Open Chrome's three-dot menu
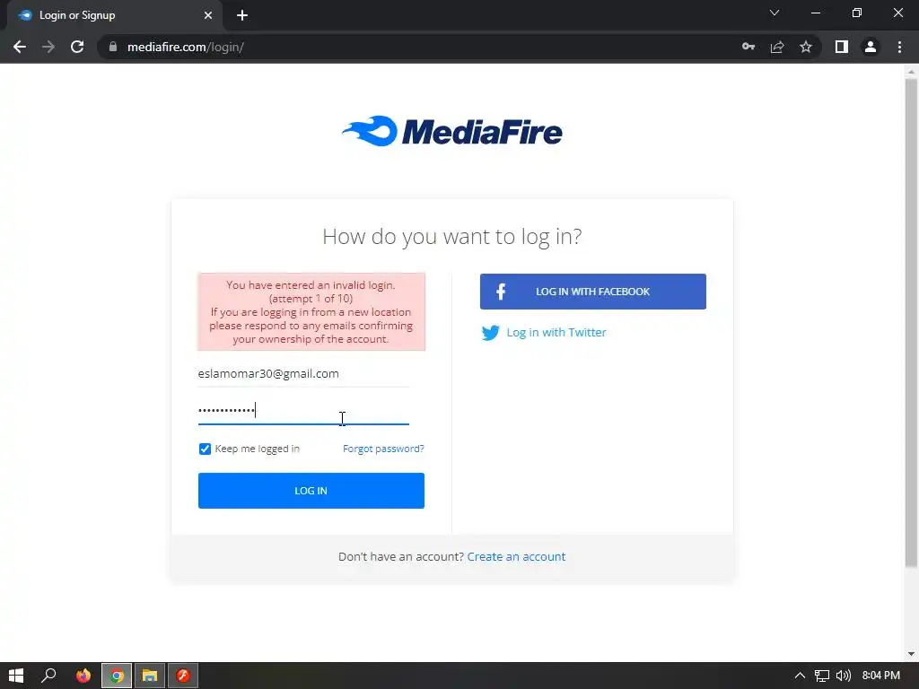Screen dimensions: 919x689 click(899, 47)
